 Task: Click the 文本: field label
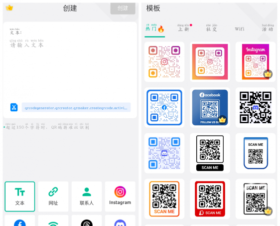click(16, 31)
